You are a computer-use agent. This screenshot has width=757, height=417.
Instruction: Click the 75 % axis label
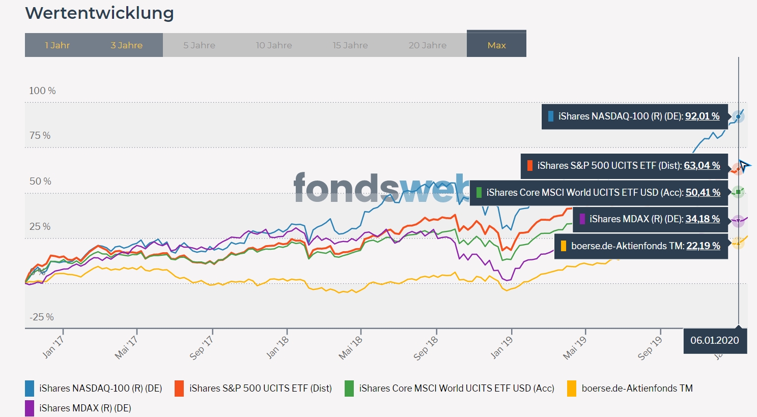40,135
